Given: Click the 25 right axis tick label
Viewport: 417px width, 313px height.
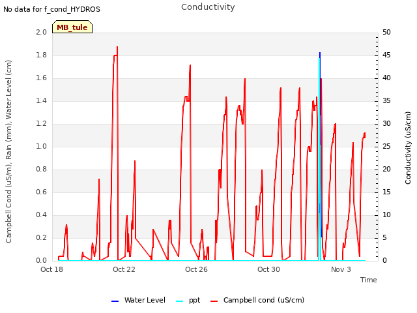Looking at the screenshot, I should tap(386, 146).
